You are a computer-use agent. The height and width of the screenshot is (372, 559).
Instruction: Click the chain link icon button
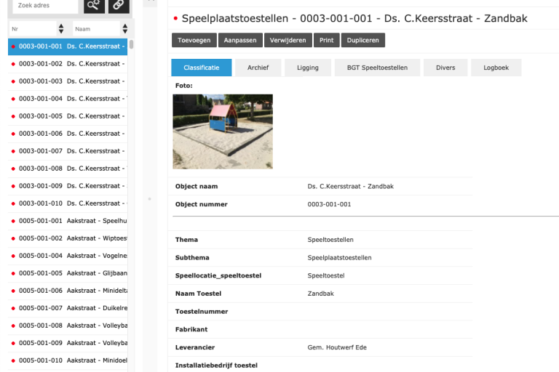[x=119, y=5]
